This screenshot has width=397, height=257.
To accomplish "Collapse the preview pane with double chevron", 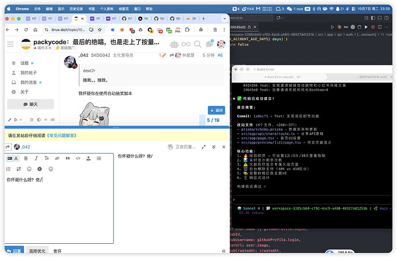I will [224, 251].
